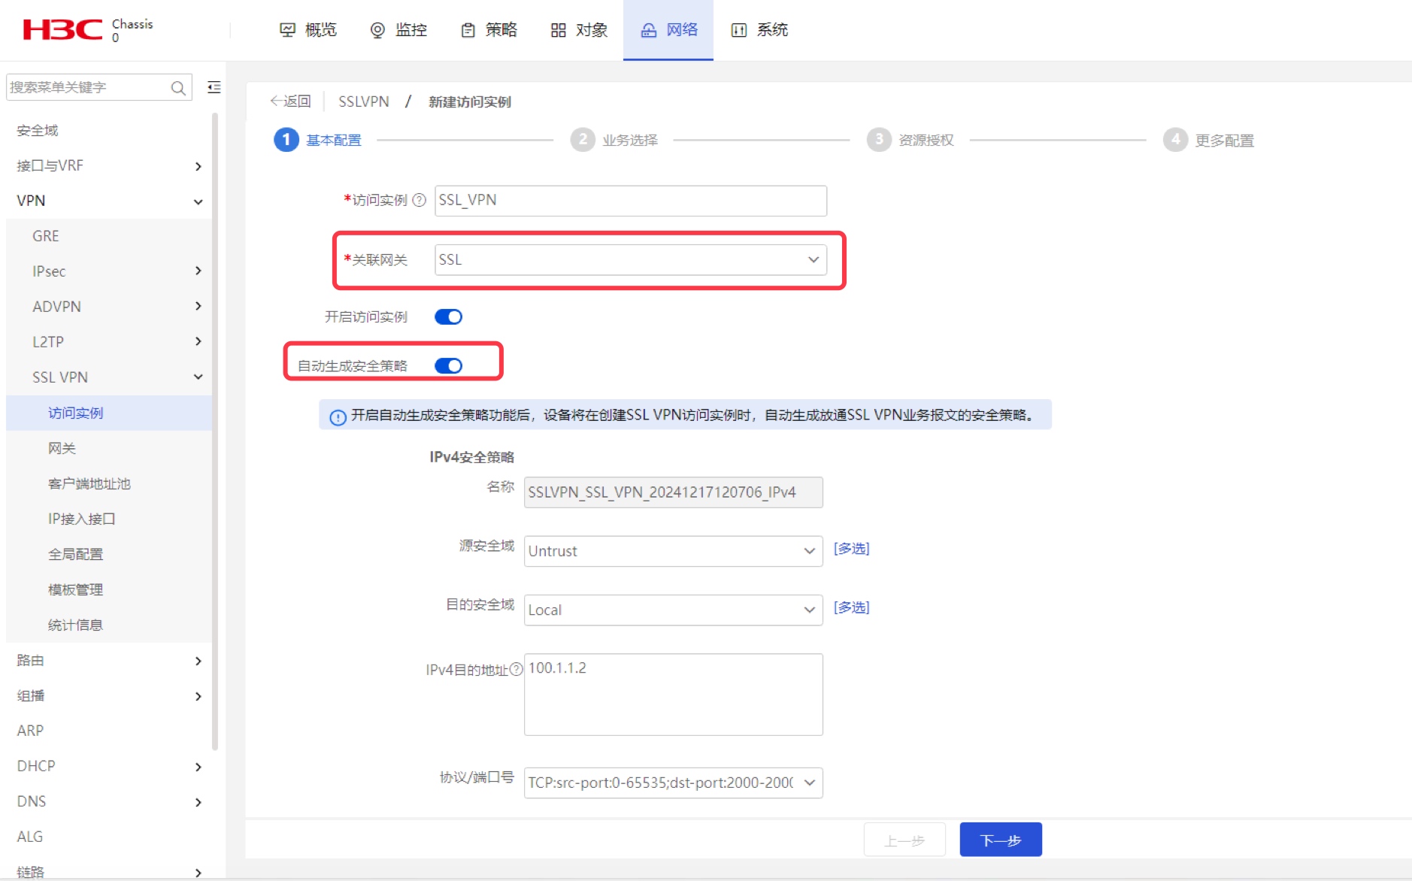Click 上一步 button

904,840
